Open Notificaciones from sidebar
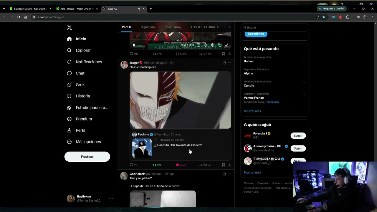 tap(85, 62)
